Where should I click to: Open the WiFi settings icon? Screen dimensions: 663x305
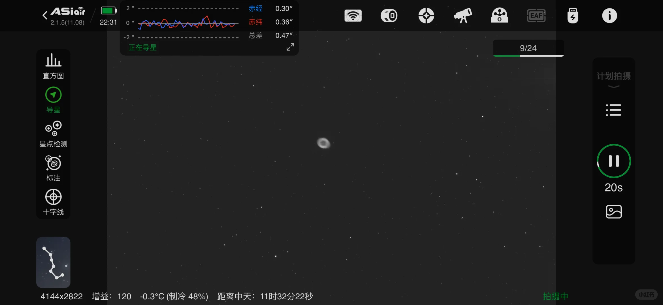click(353, 16)
